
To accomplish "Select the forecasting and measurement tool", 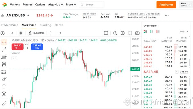I will (x=4, y=72).
